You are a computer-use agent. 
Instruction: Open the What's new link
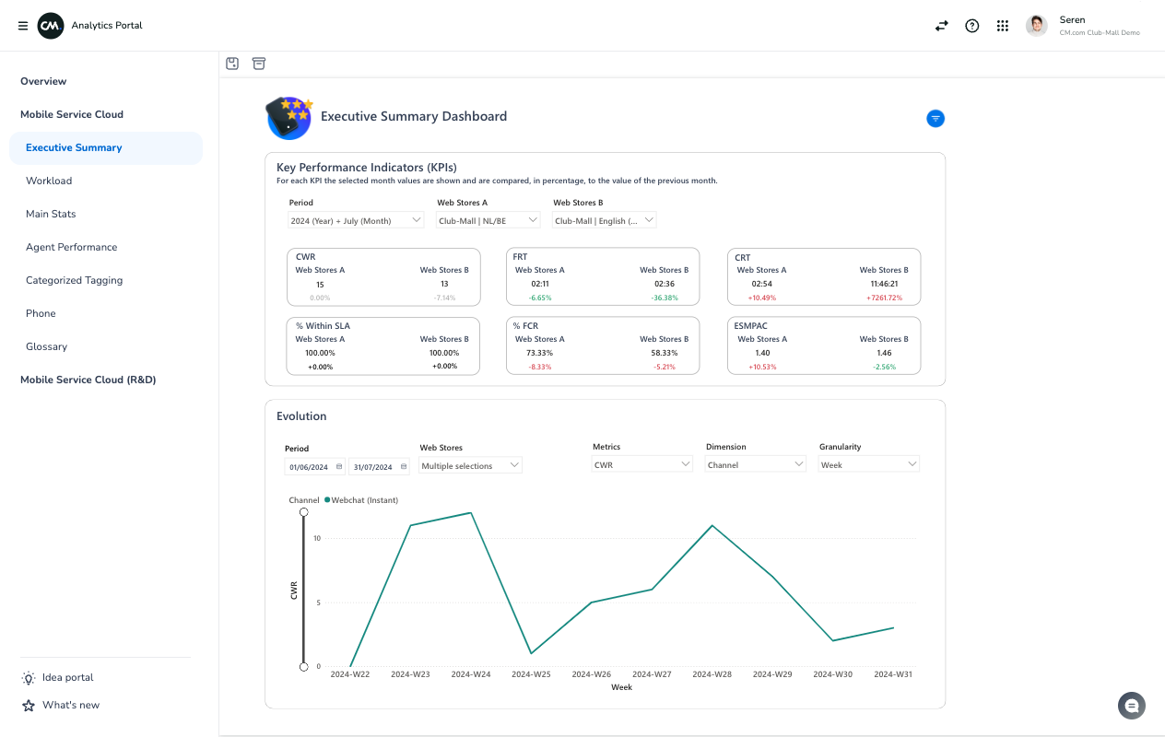coord(70,705)
